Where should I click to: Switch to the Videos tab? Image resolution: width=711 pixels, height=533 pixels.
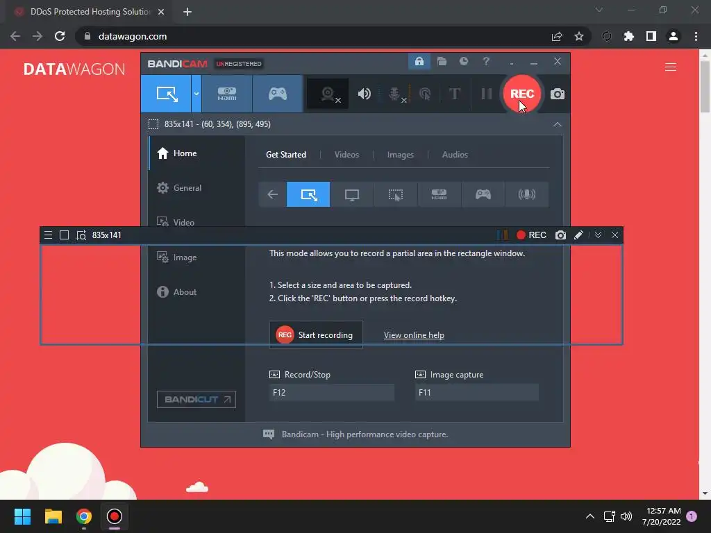coord(346,155)
